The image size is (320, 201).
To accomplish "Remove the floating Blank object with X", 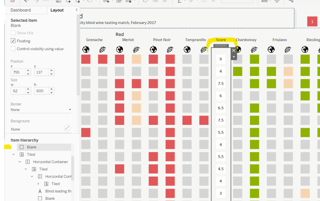I will point(234,50).
